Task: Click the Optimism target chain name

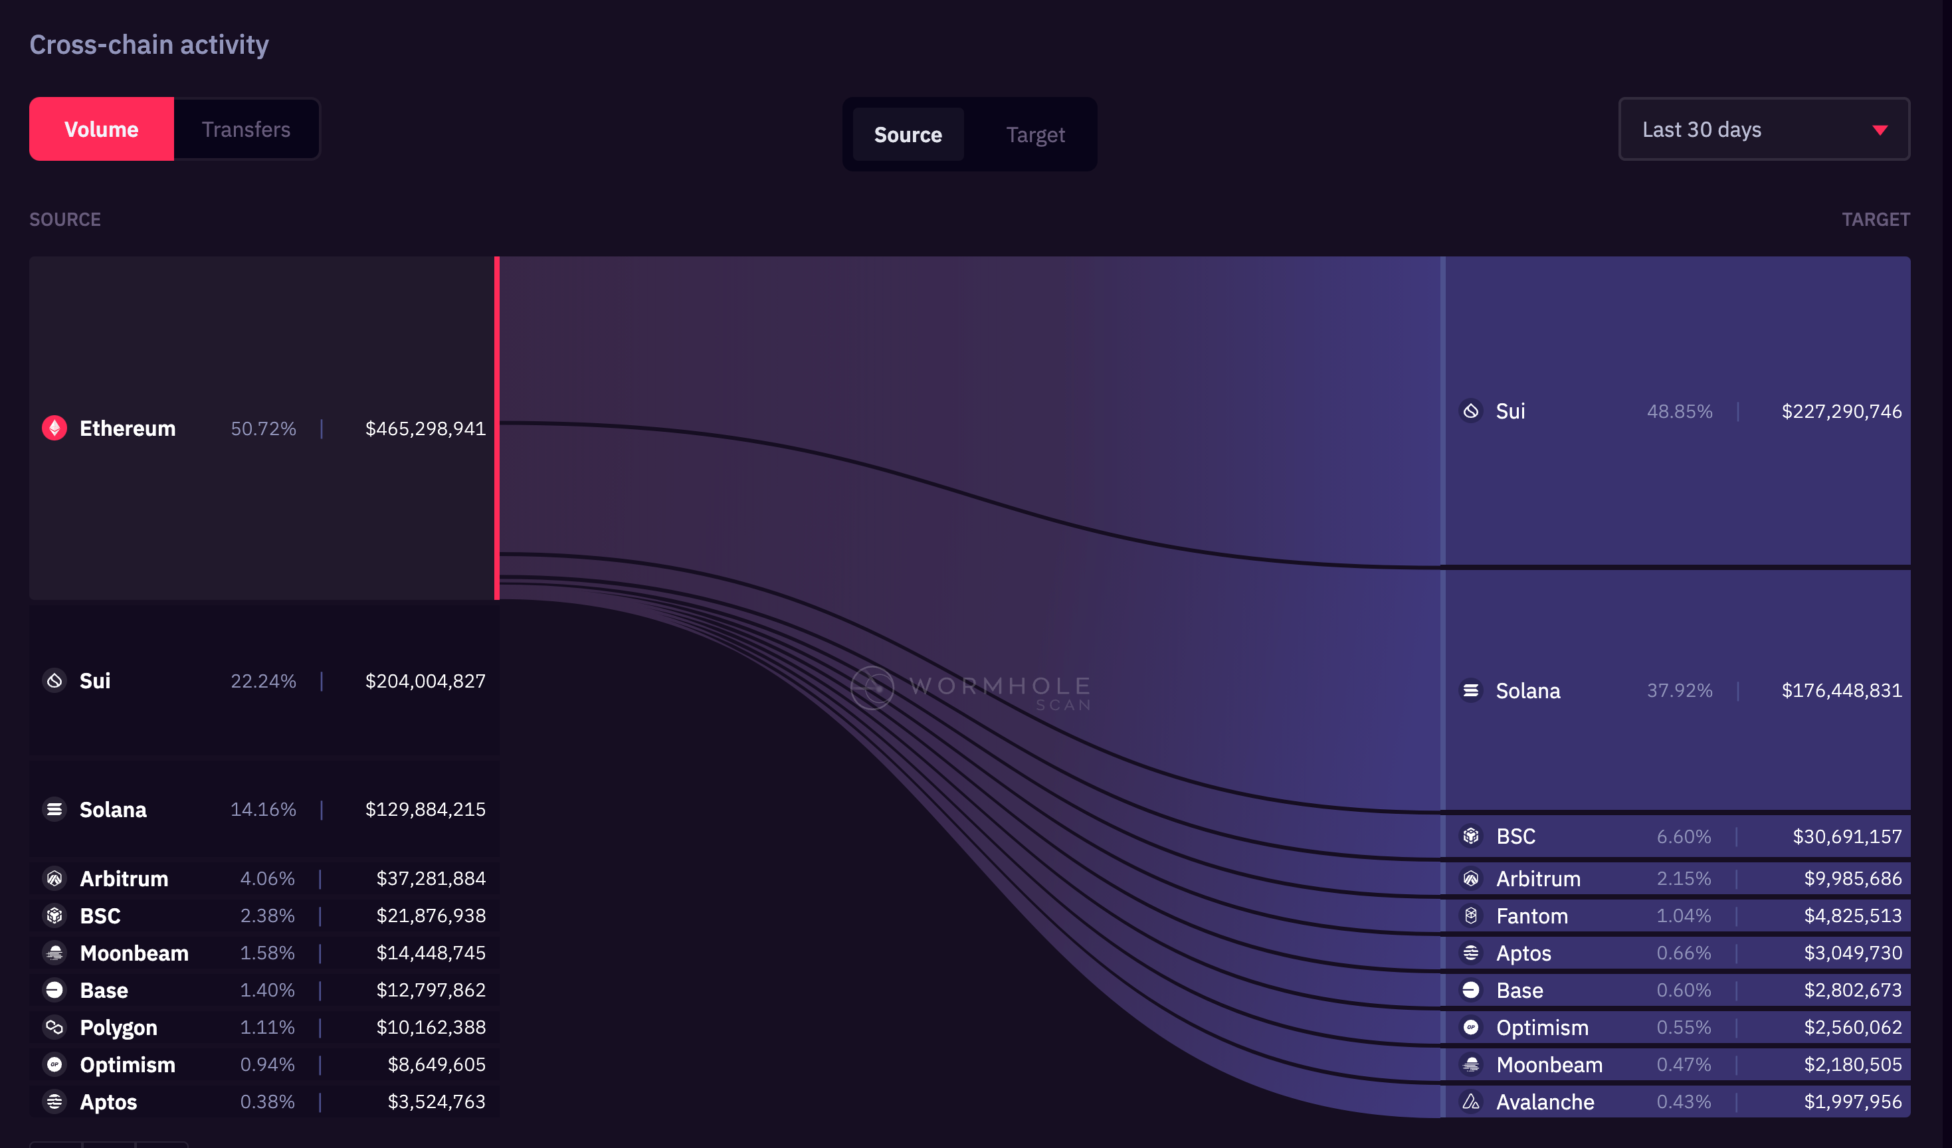Action: (1541, 1027)
